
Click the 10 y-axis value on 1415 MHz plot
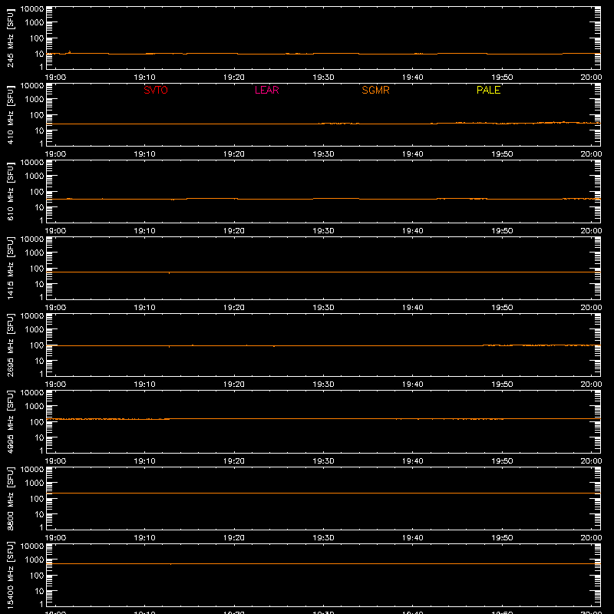(x=39, y=284)
